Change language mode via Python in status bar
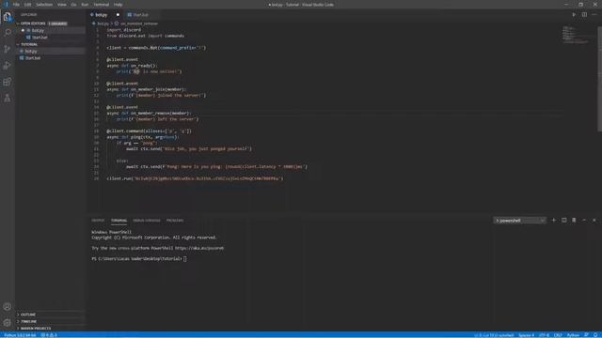This screenshot has height=338, width=602. 573,335
